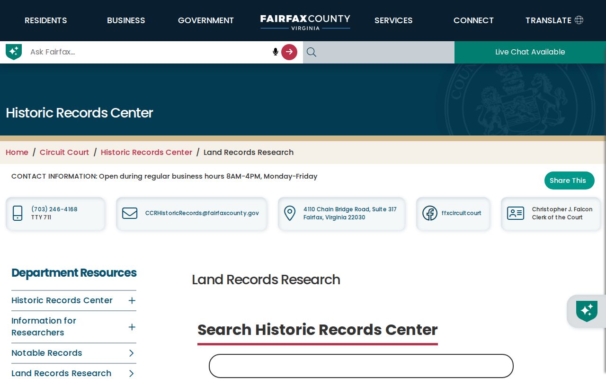The height and width of the screenshot is (379, 606).
Task: Go to Fairfax County Virginia home logo
Action: point(305,22)
